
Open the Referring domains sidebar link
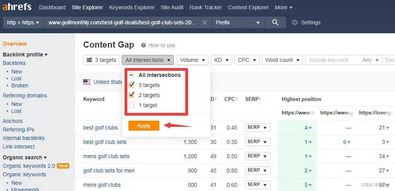pos(25,95)
